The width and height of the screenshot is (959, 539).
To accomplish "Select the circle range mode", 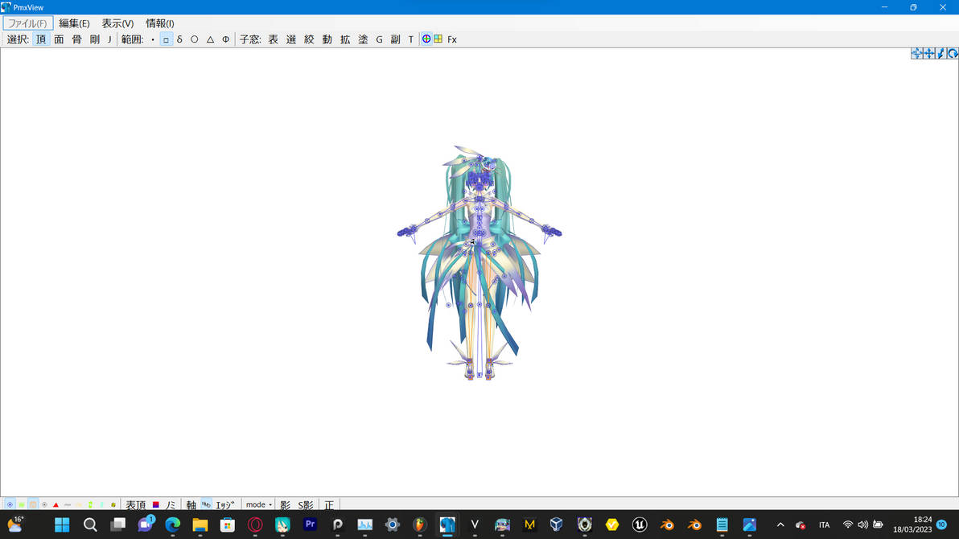I will 195,39.
